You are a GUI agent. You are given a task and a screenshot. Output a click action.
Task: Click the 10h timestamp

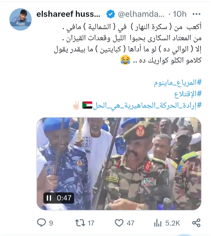point(180,14)
